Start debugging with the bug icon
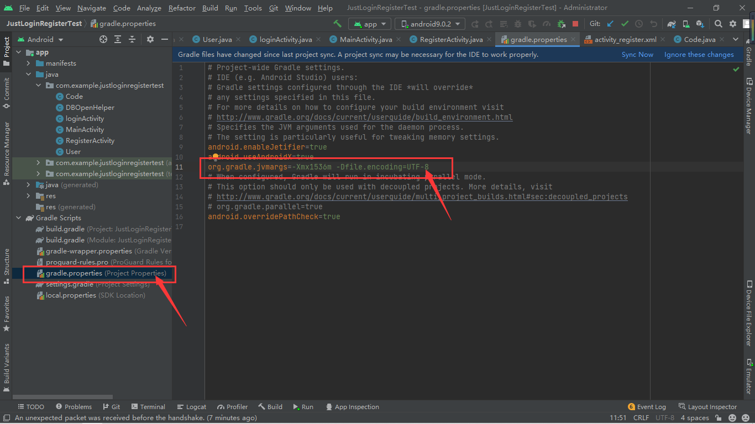 518,24
